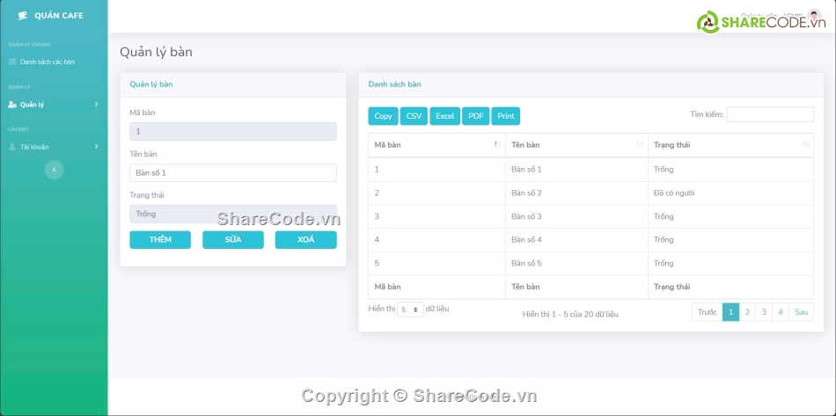Click the Print button

[x=506, y=116]
